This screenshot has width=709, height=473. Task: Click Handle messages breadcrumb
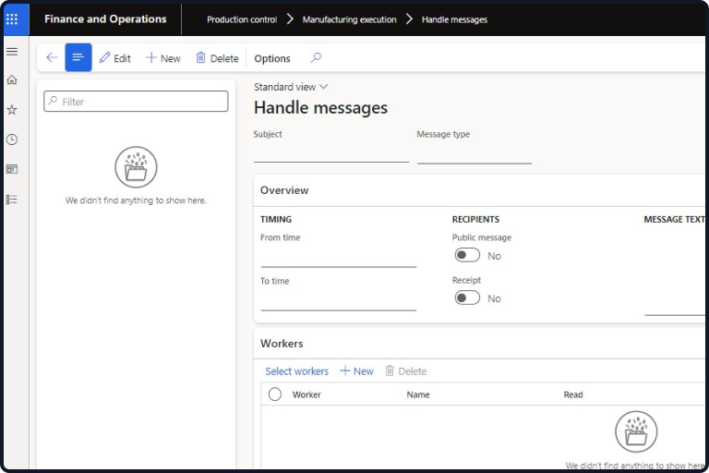pos(454,19)
